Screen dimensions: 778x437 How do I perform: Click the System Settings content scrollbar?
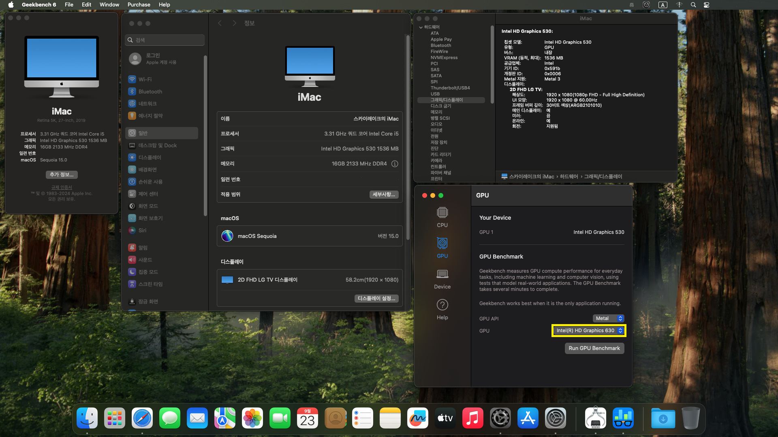click(x=408, y=138)
